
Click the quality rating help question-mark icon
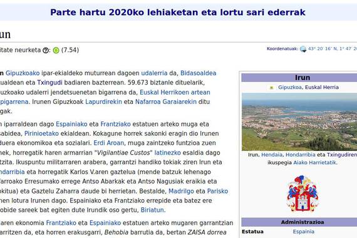(46, 50)
